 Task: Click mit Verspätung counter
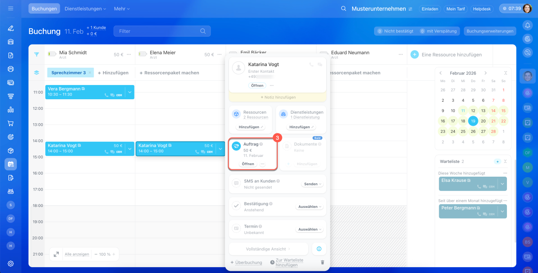[439, 31]
